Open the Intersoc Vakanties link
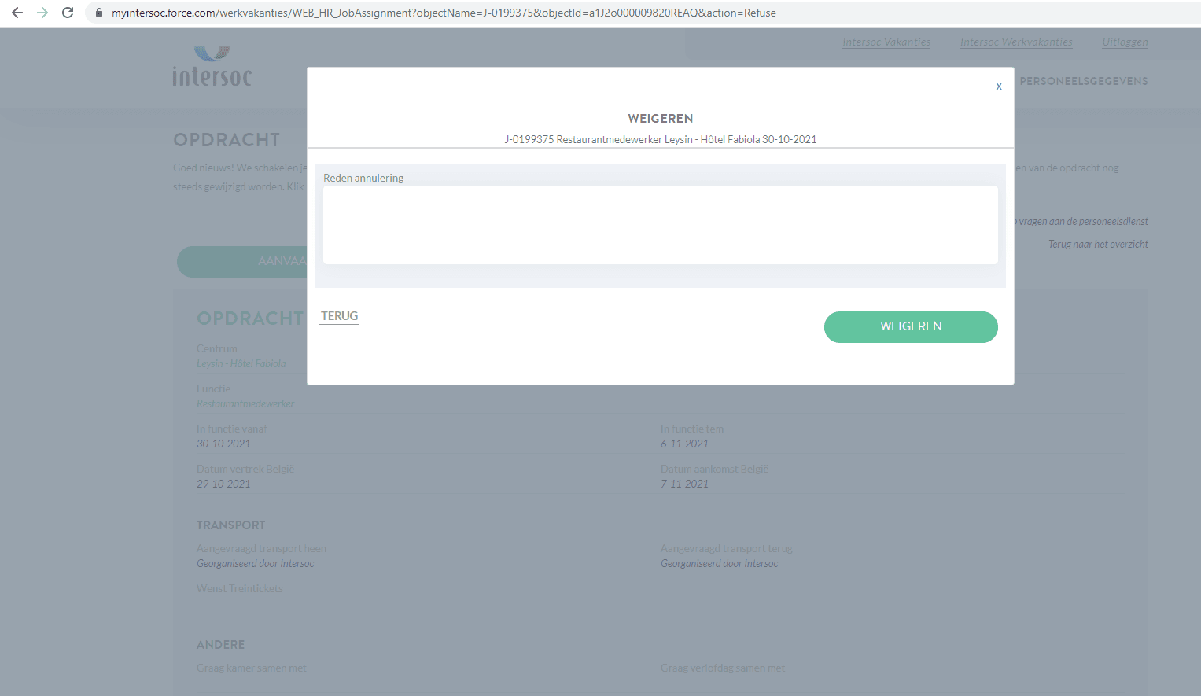Image resolution: width=1201 pixels, height=696 pixels. pos(886,42)
